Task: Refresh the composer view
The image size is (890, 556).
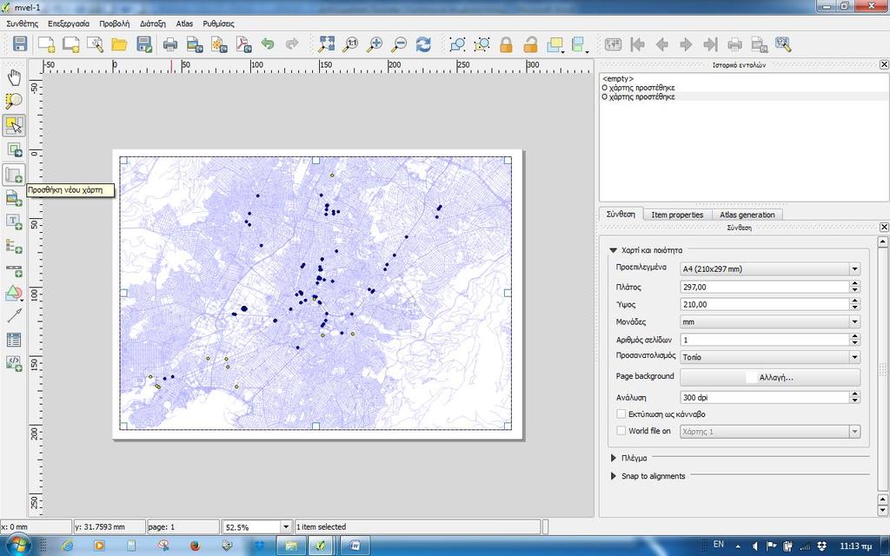Action: 423,44
